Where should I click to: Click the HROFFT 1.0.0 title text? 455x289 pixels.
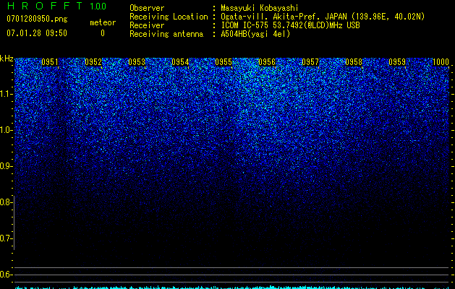56,6
